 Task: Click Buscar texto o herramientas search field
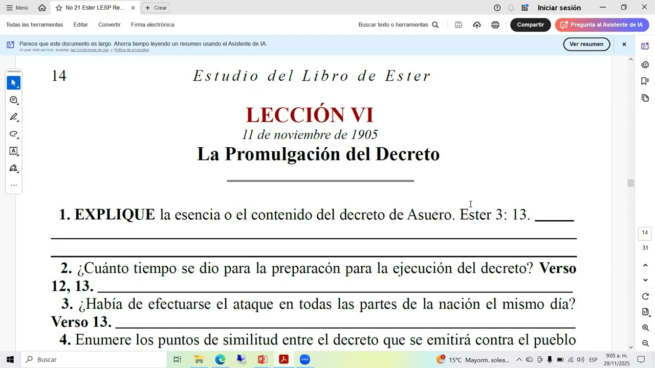[x=399, y=25]
